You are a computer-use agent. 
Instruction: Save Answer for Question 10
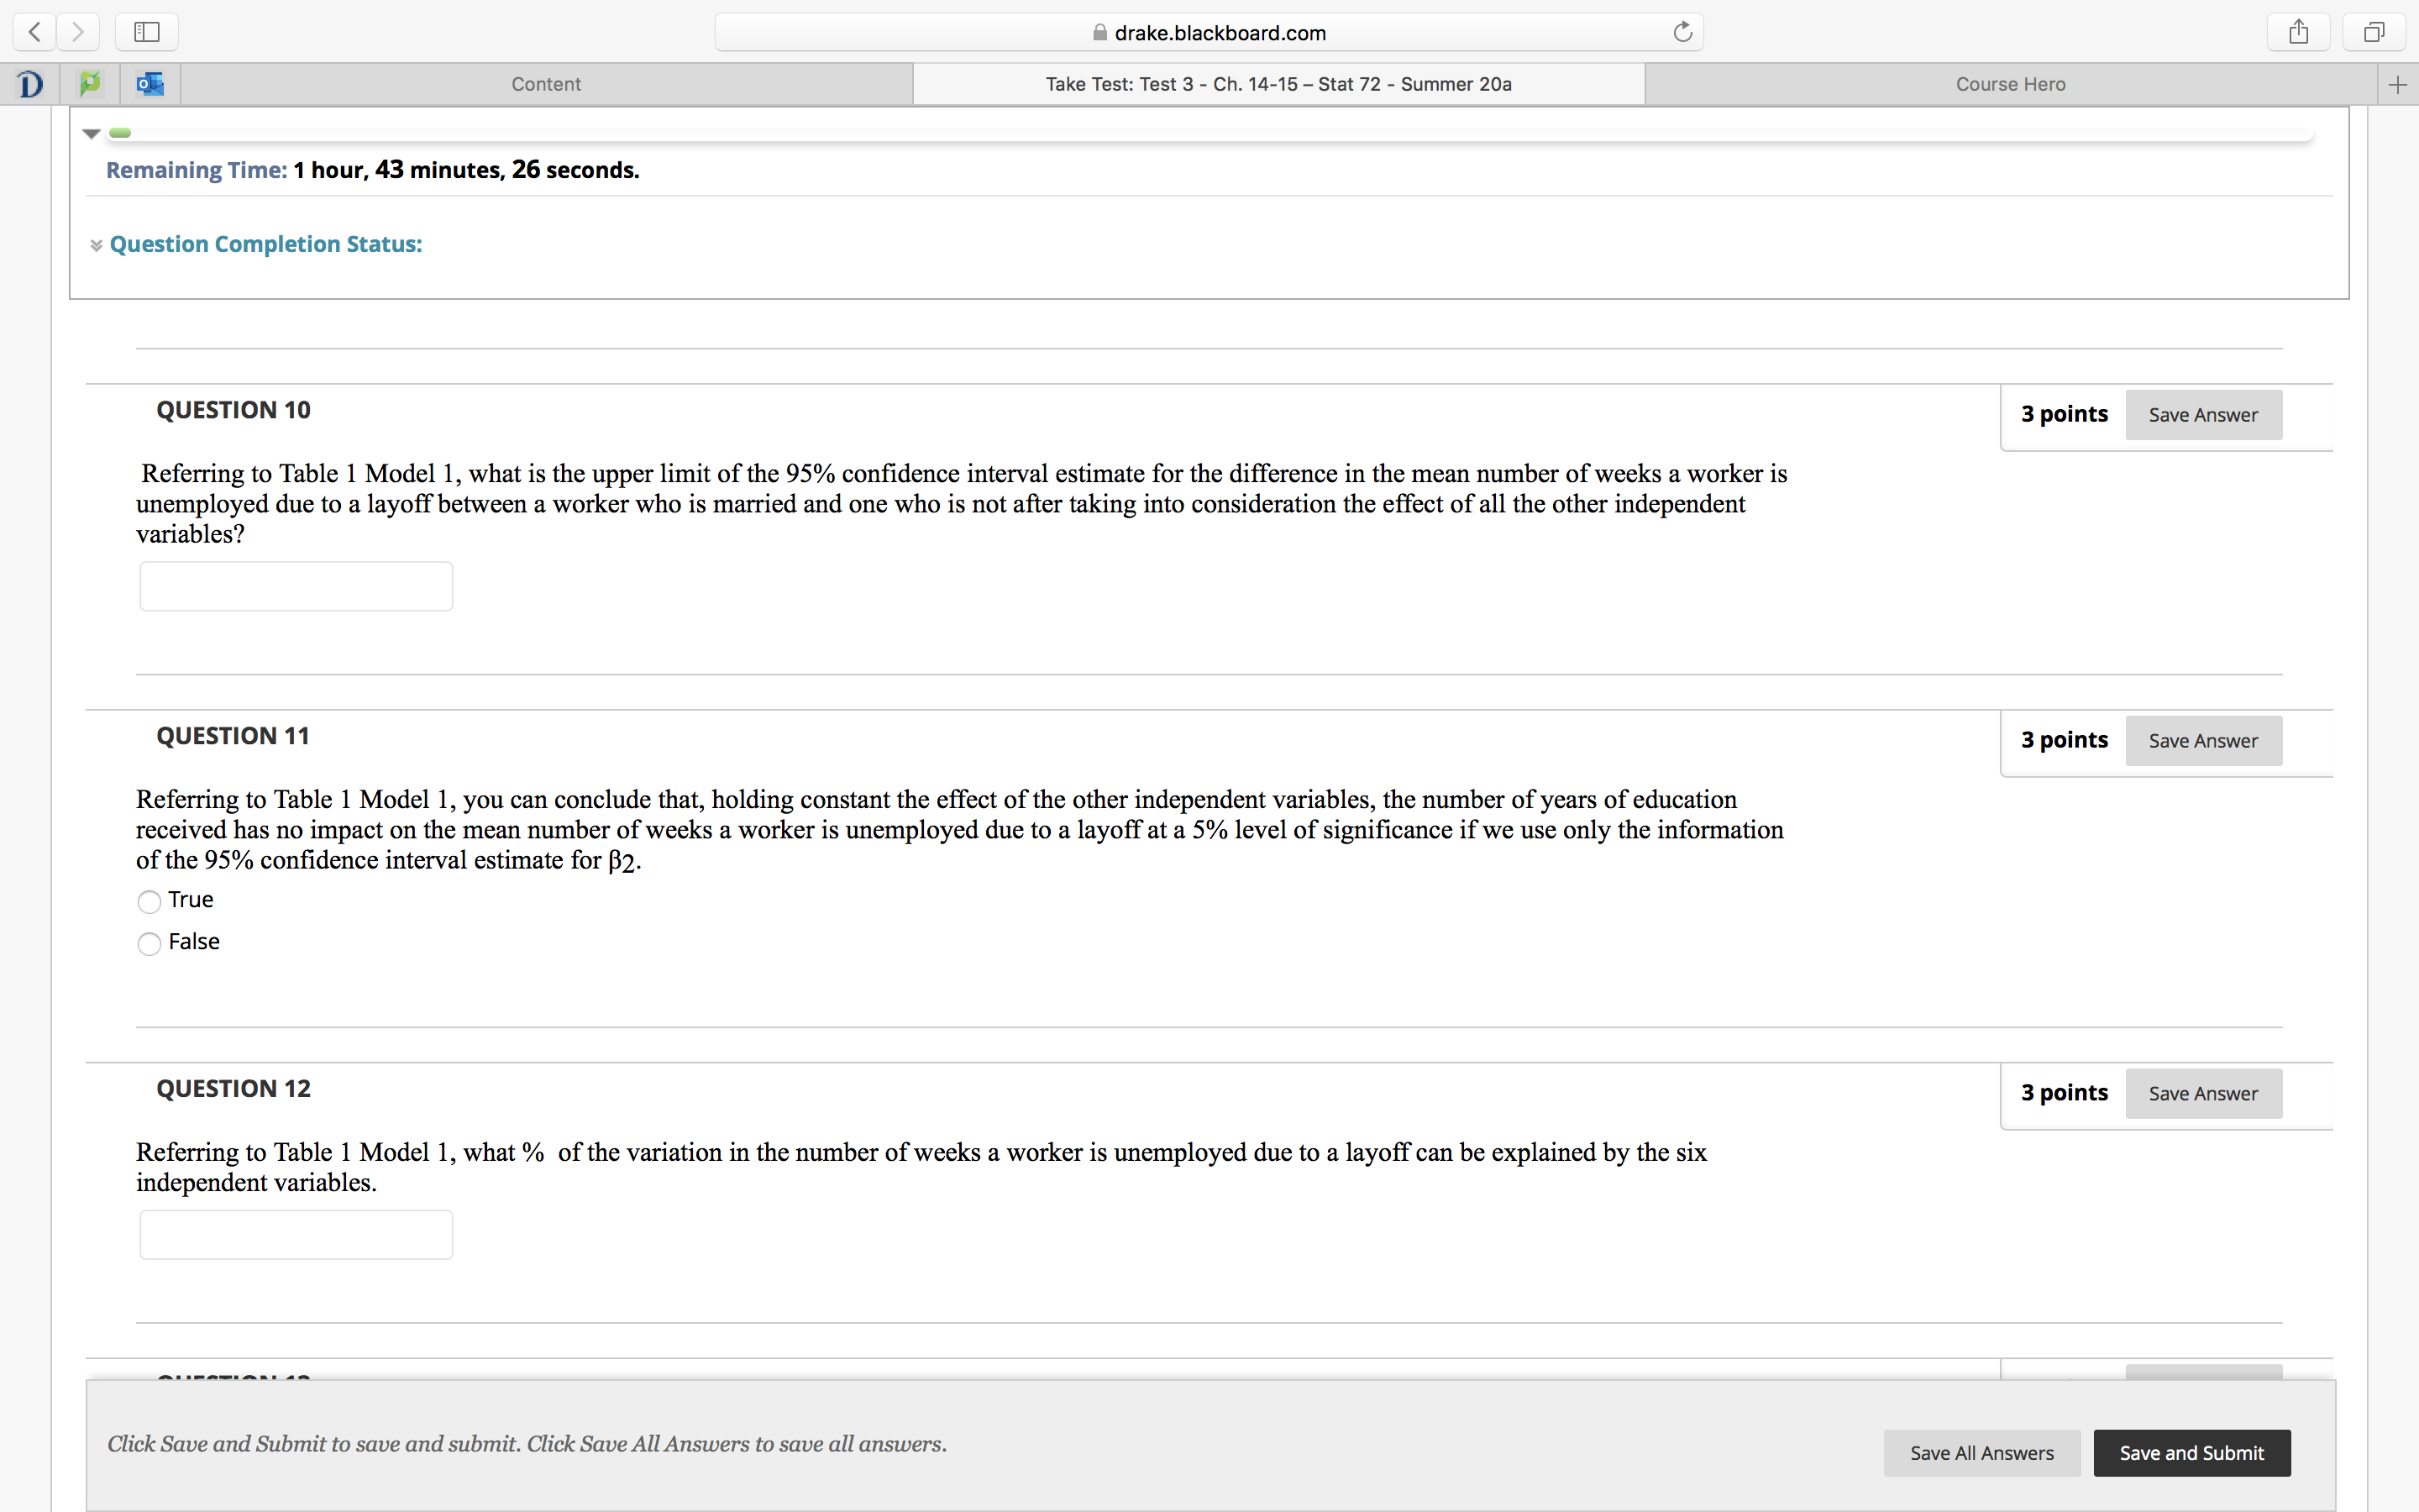(2202, 415)
